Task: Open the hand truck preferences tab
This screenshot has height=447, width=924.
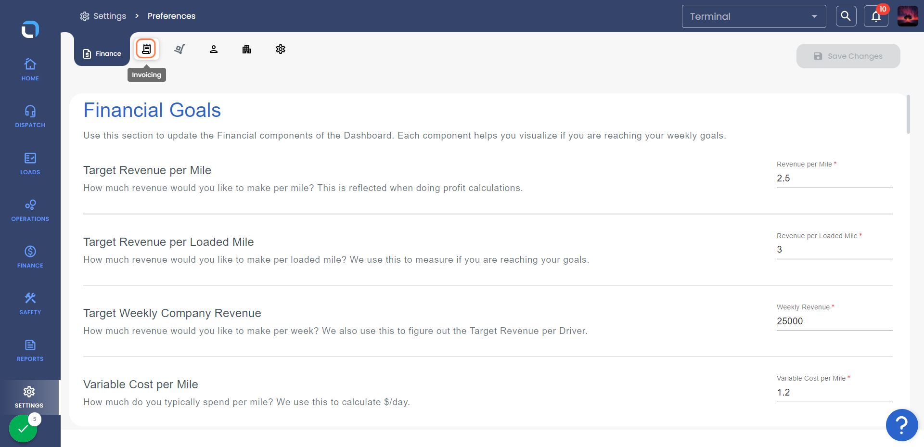Action: [x=180, y=49]
